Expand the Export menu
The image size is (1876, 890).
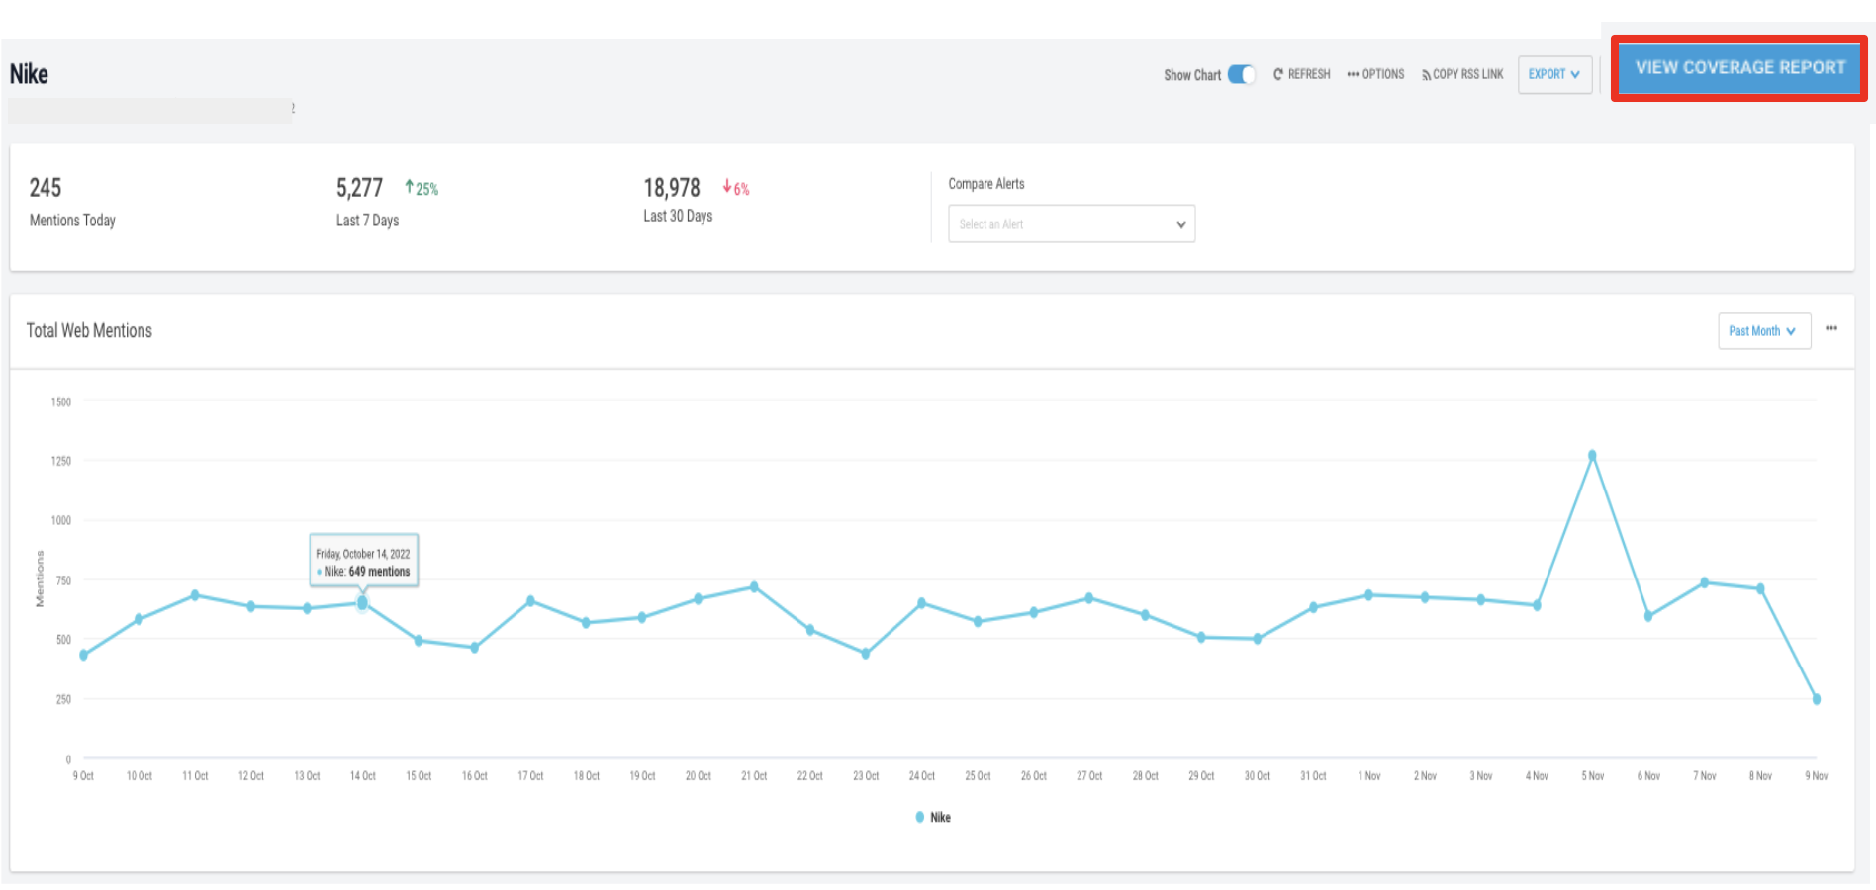coord(1554,74)
